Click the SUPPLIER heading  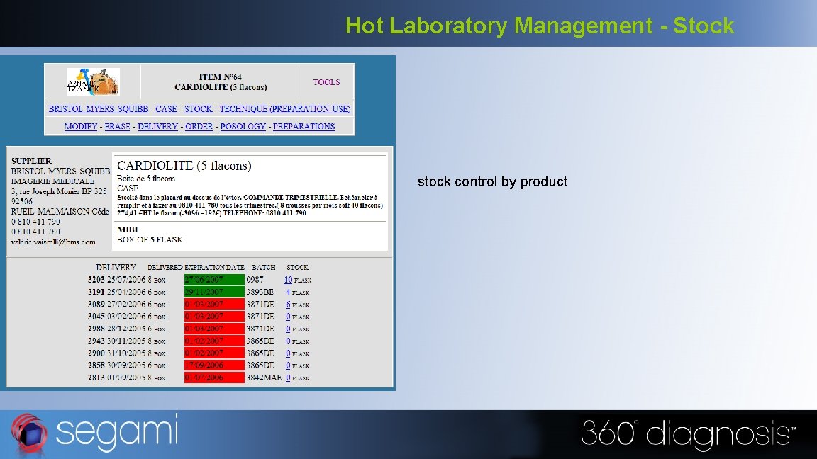click(x=31, y=161)
